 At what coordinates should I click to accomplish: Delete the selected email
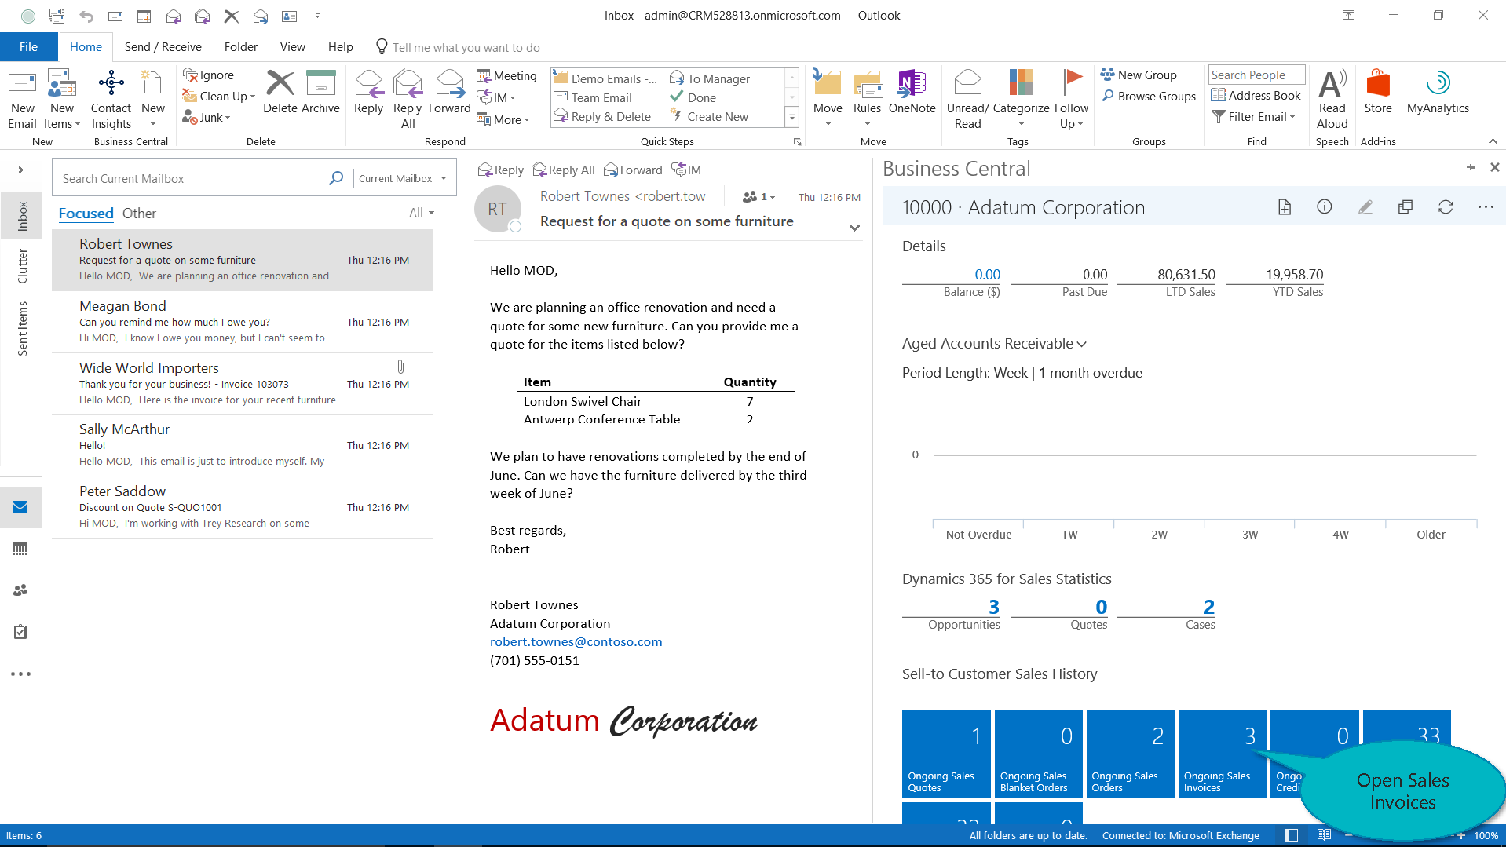(280, 83)
